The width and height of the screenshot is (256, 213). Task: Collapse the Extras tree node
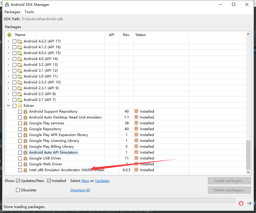click(8, 106)
